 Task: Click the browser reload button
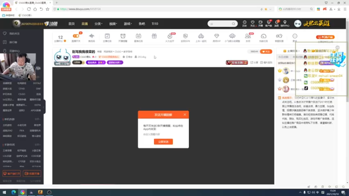(x=29, y=9)
